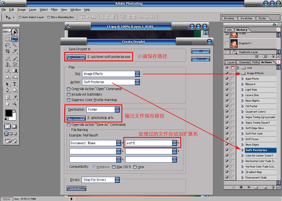Jump to ImageReady from toolbox
The width and height of the screenshot is (282, 201).
click(x=11, y=141)
